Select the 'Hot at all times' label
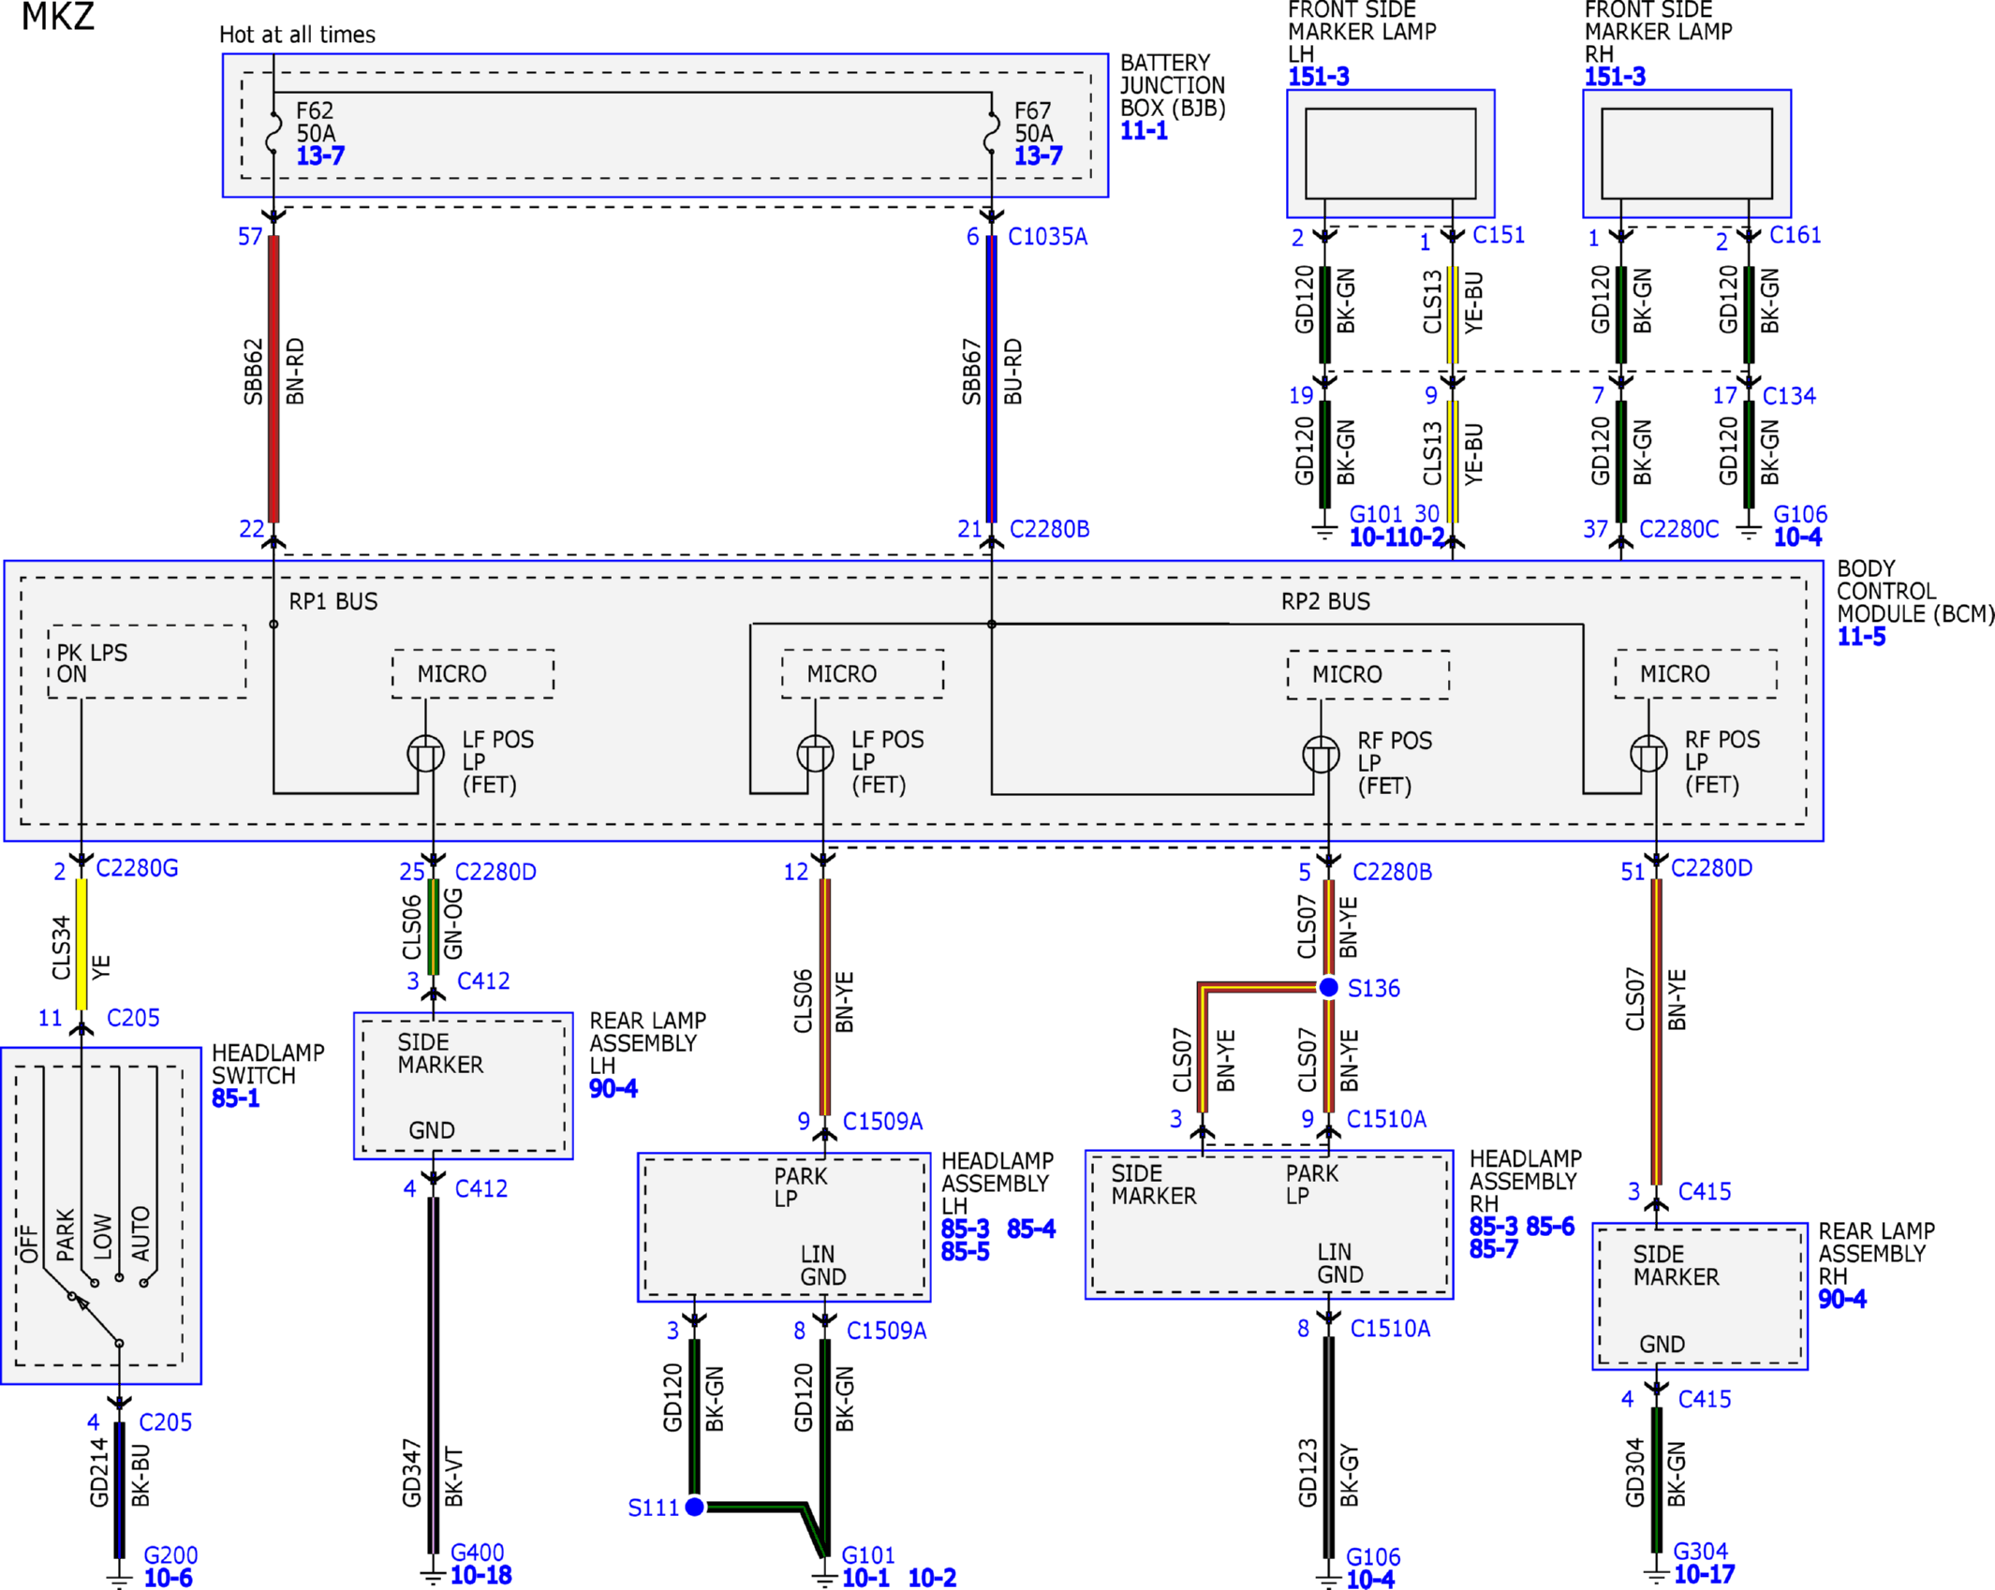The height and width of the screenshot is (1590, 1995). [x=297, y=36]
